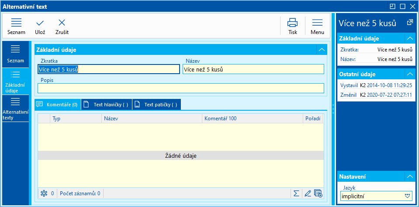The image size is (419, 207).
Task: Sort by the Typ column header
Action: click(x=76, y=119)
